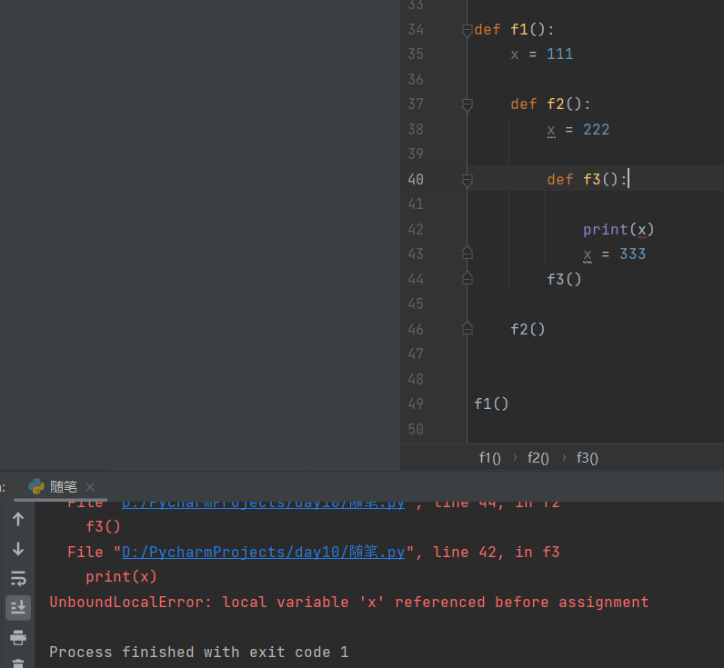This screenshot has width=724, height=668.
Task: Close the 随笔 run tab
Action: (90, 487)
